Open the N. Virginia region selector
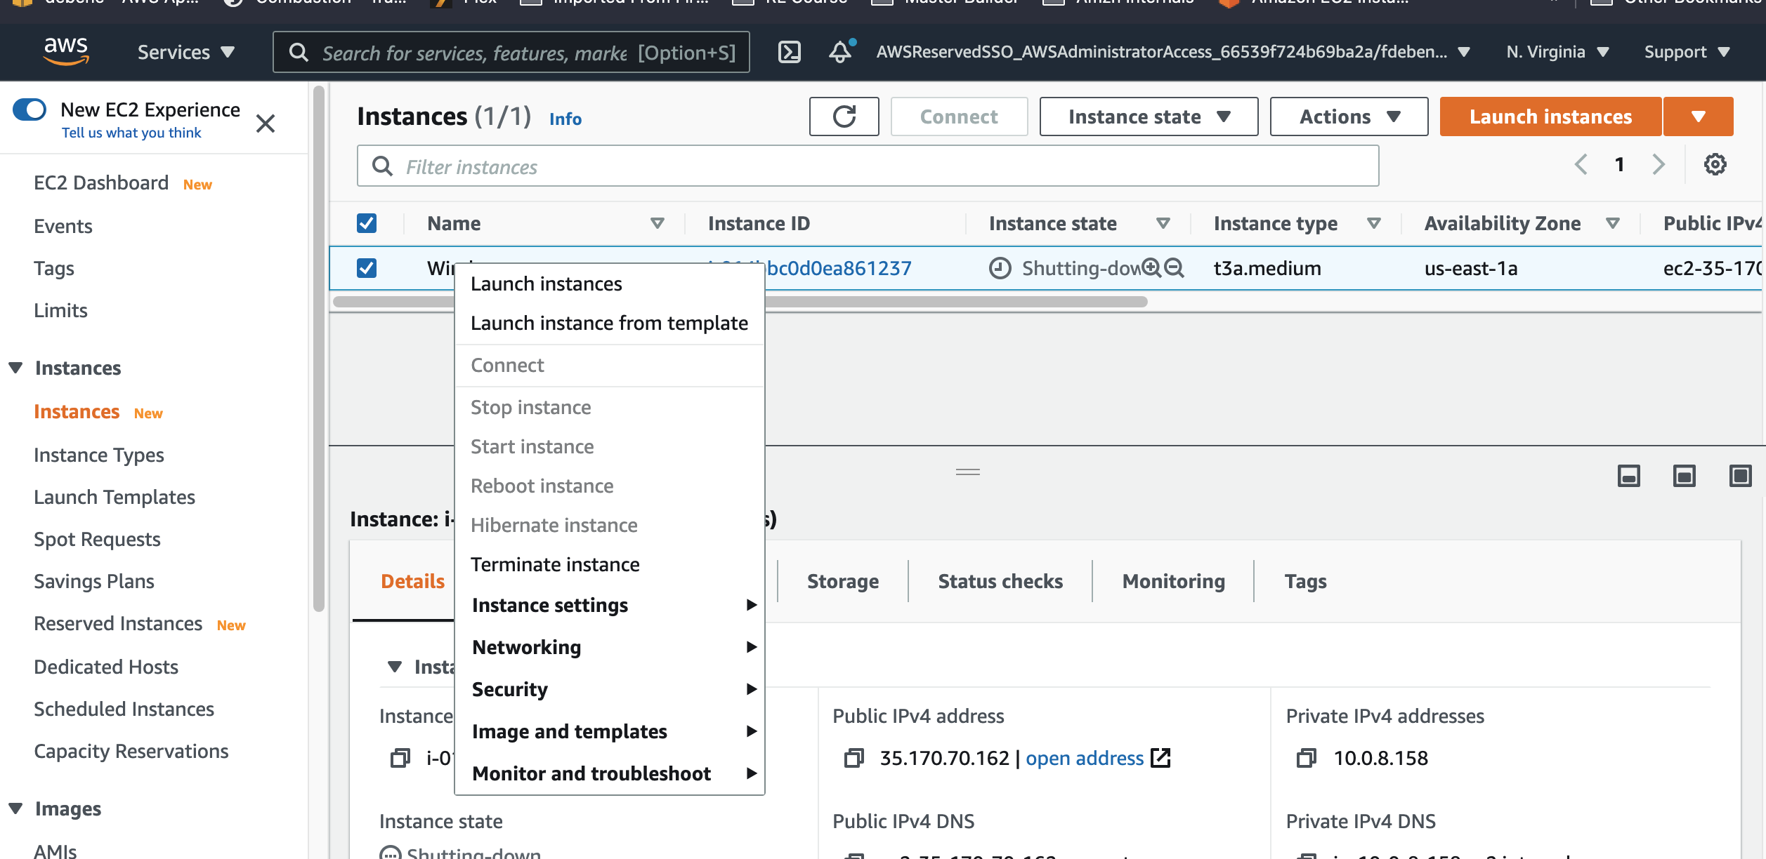Viewport: 1766px width, 859px height. (1557, 52)
